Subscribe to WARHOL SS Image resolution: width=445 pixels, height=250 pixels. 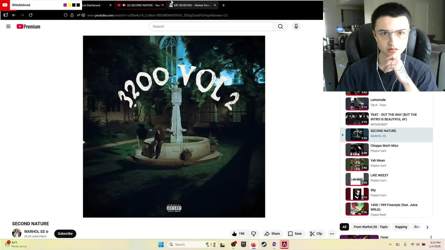point(65,234)
